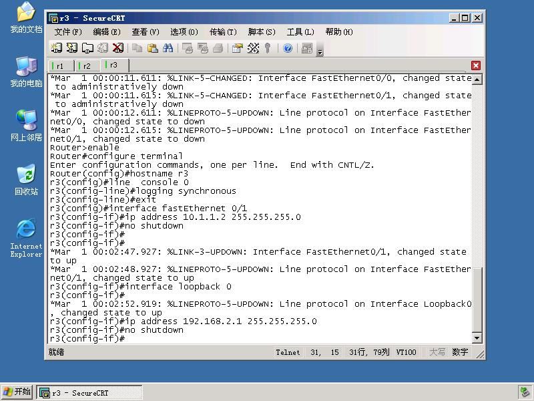This screenshot has width=534, height=401.
Task: Click the 我的文档 desktop icon
Action: (x=26, y=17)
